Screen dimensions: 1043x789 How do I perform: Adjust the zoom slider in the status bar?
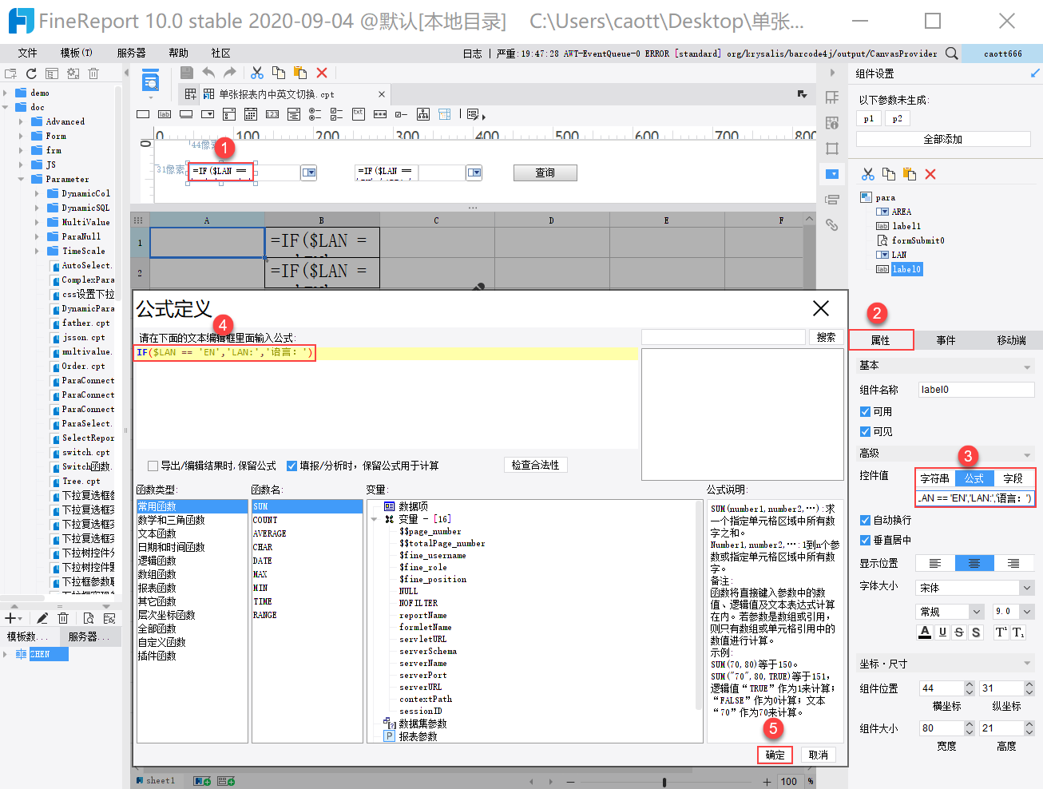pyautogui.click(x=664, y=782)
